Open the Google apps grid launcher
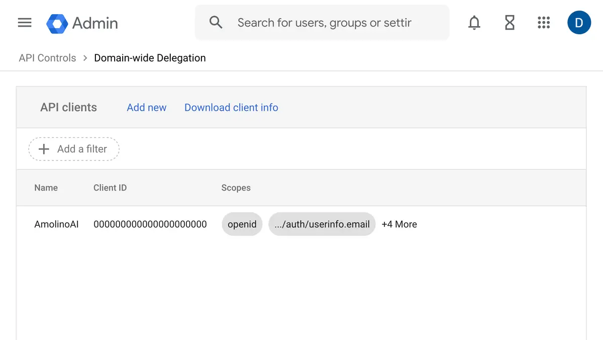This screenshot has height=340, width=603. (544, 23)
